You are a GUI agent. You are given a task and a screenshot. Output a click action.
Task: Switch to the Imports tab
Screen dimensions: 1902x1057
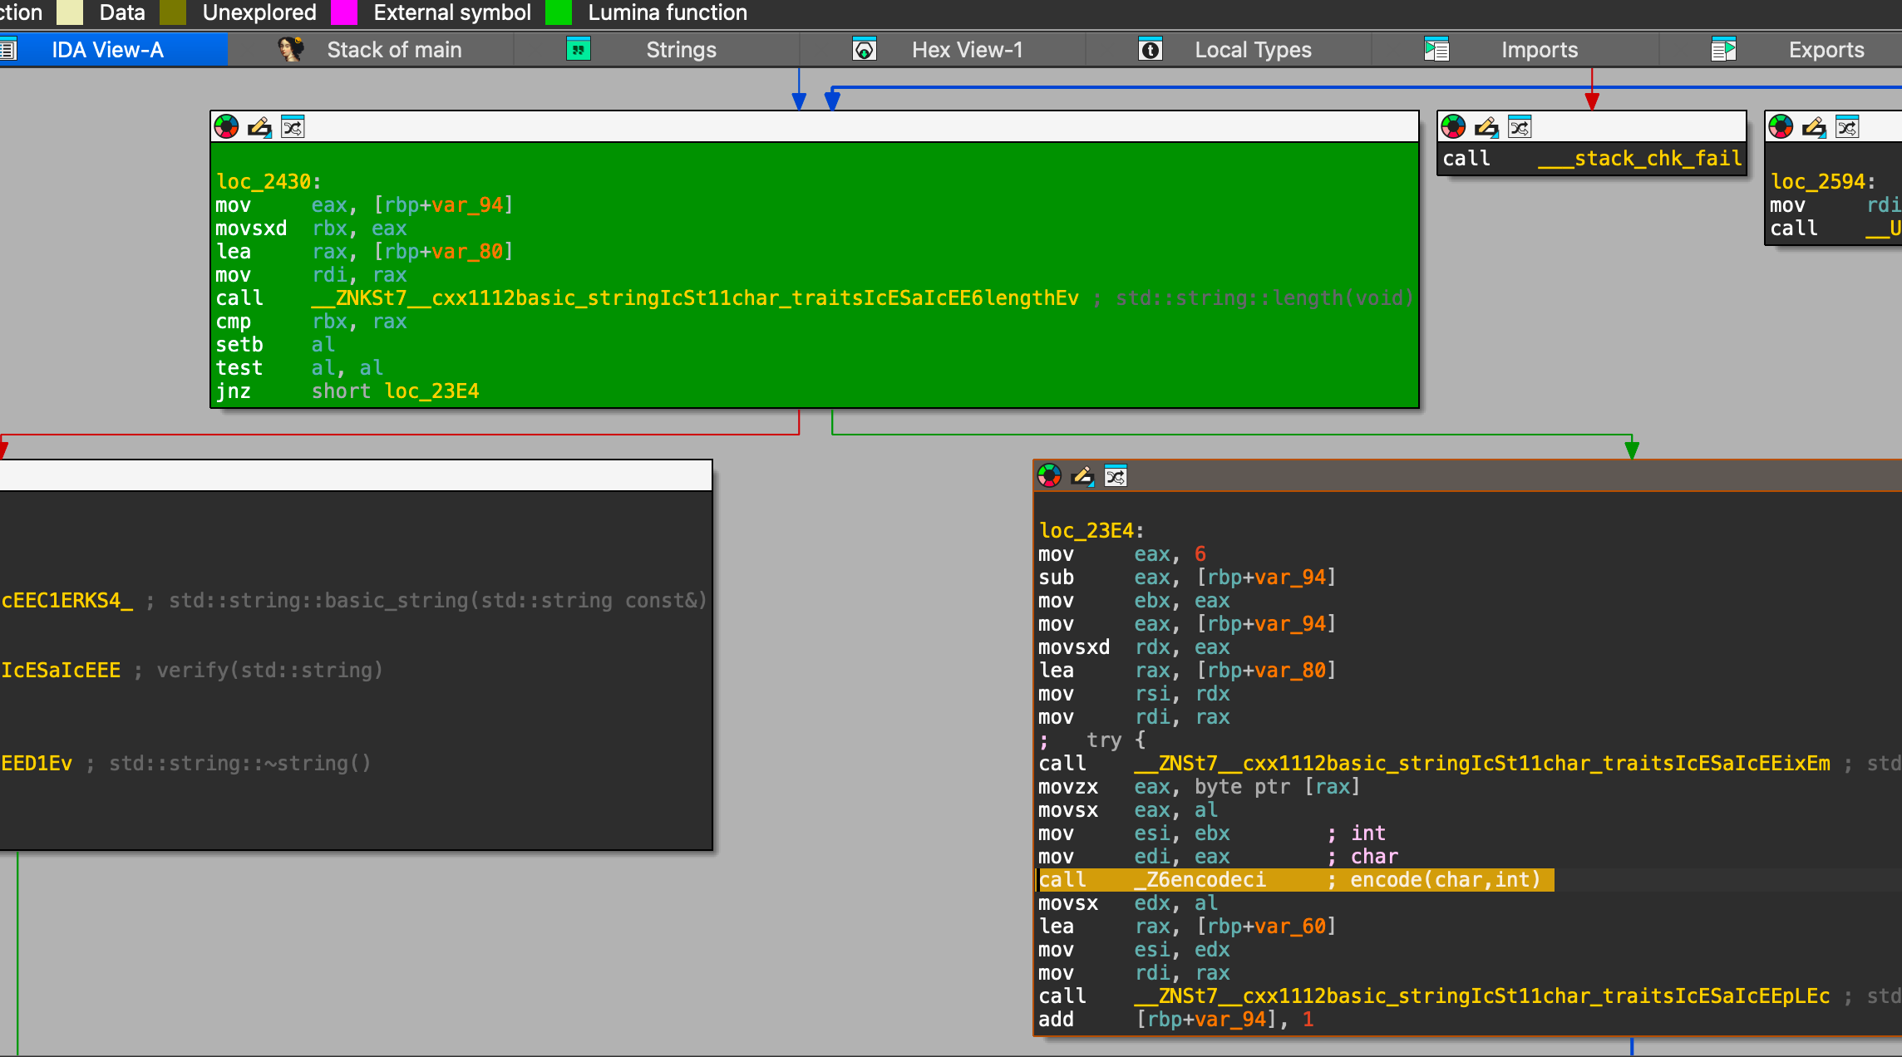tap(1539, 50)
